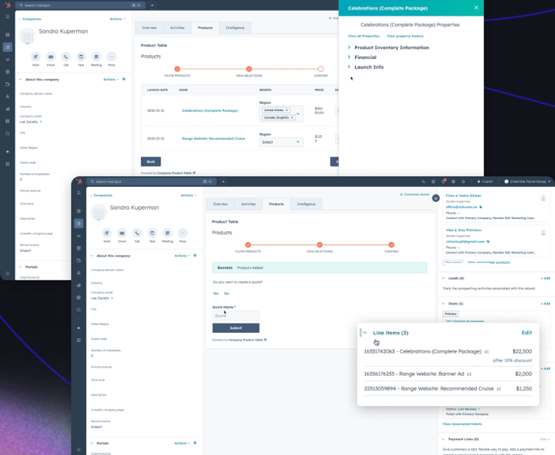The height and width of the screenshot is (455, 555).
Task: Expand Product Inventory Information section
Action: [x=349, y=47]
